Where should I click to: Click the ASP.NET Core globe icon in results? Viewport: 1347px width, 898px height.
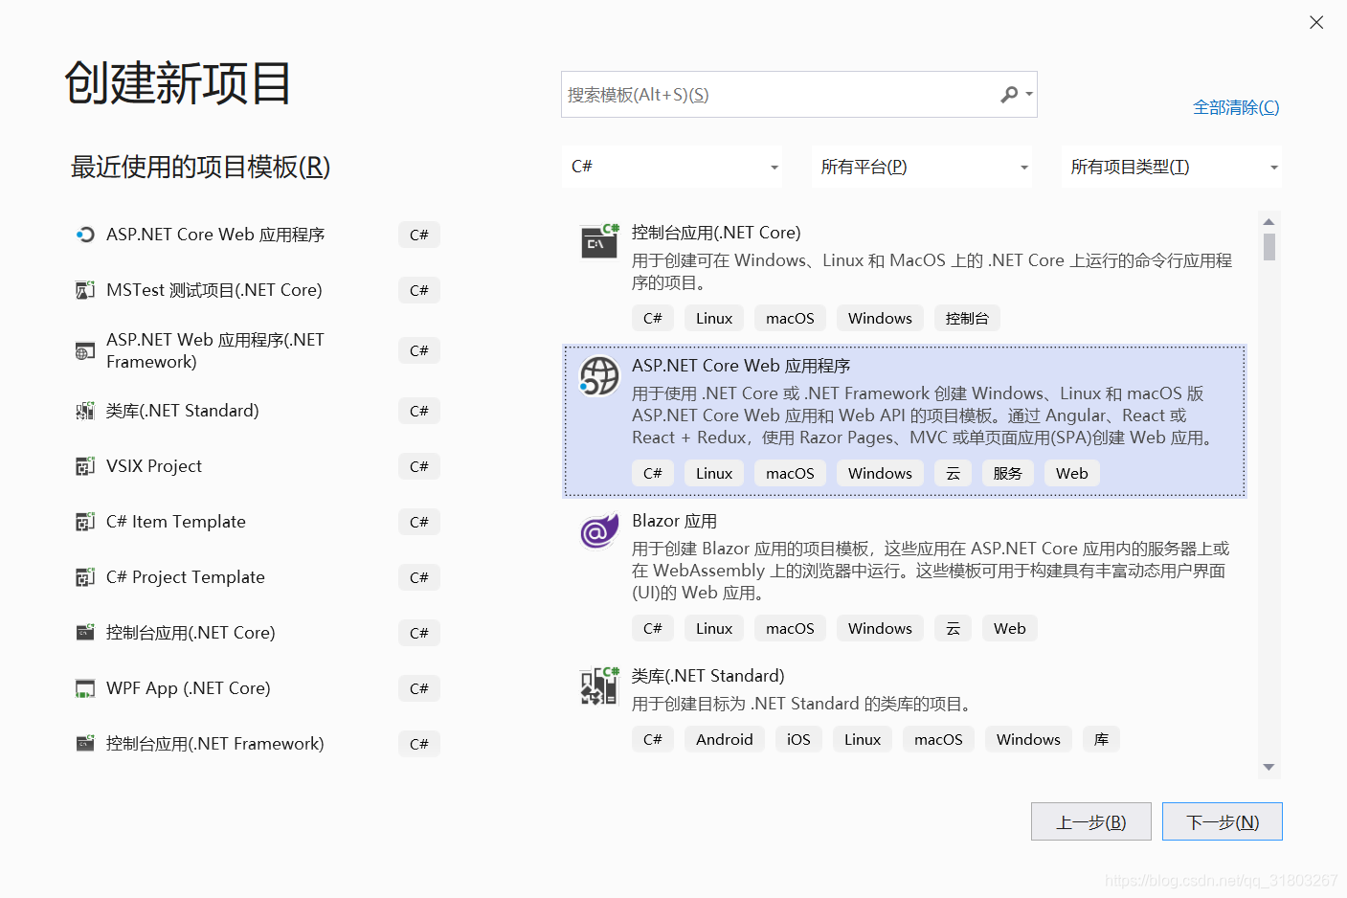click(599, 375)
